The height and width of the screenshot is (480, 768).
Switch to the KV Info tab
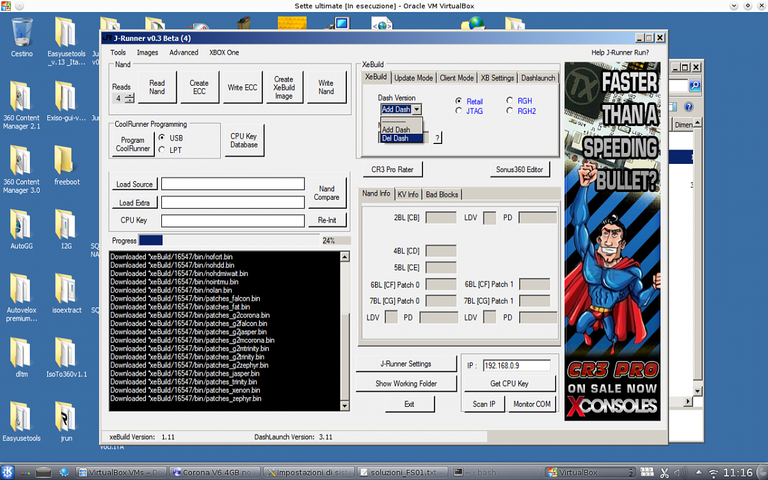(408, 195)
